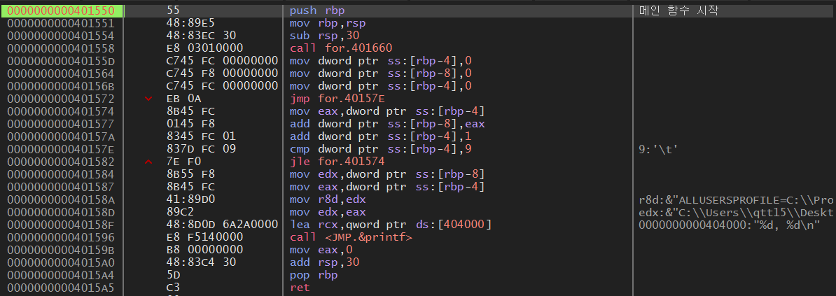Viewport: 836px width, 296px height.
Task: Select the bytes '48:8D0D 6A2A0000'
Action: [223, 225]
